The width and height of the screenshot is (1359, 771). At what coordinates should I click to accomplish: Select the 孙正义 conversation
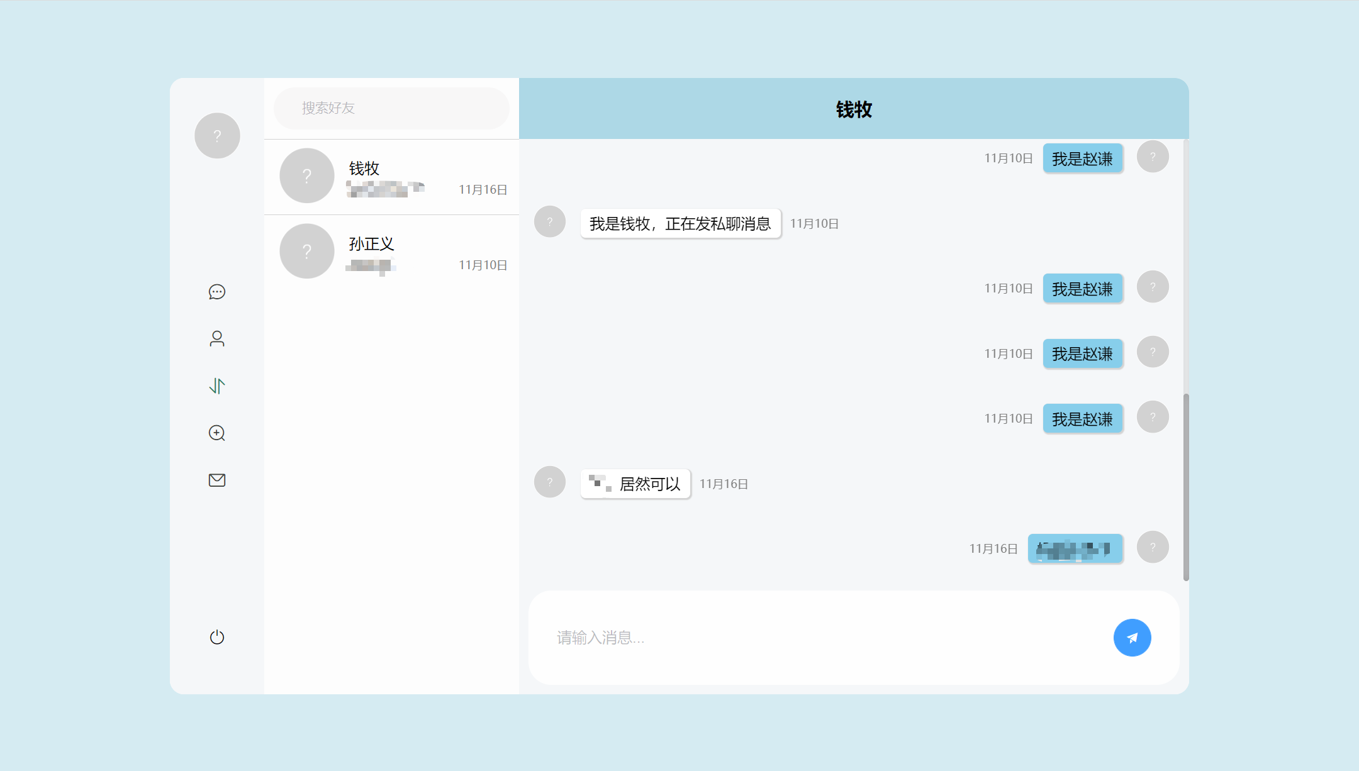point(403,252)
